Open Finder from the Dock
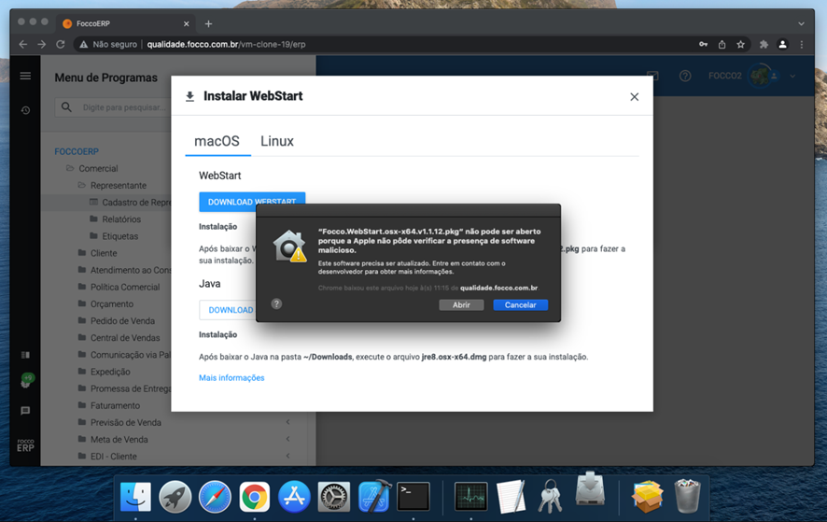Viewport: 827px width, 522px height. coord(135,497)
